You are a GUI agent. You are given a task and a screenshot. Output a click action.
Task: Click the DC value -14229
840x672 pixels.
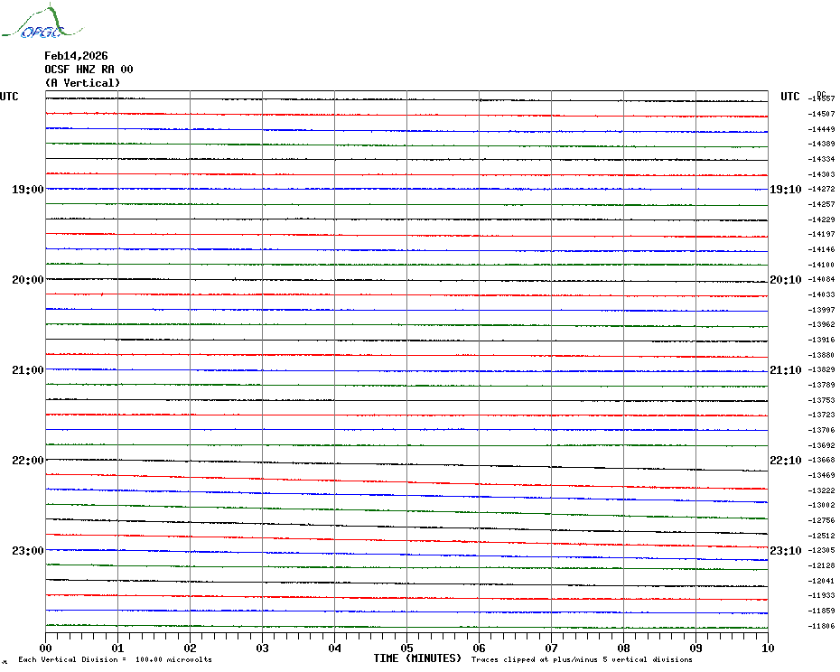[821, 219]
